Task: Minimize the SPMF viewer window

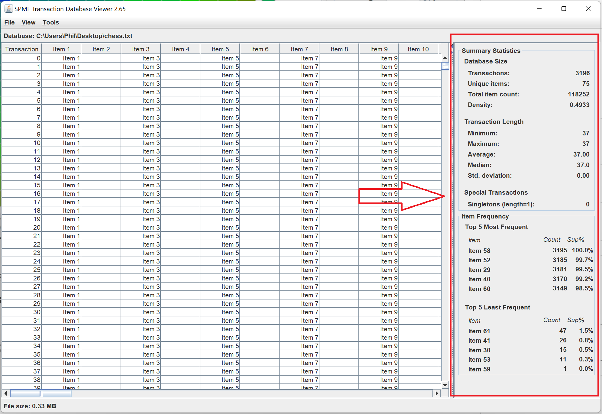Action: (x=539, y=9)
